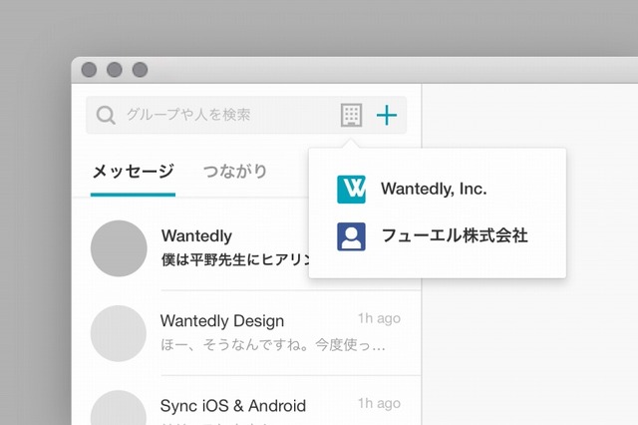Switch to the メッセージ tab
638x425 pixels.
click(x=133, y=171)
